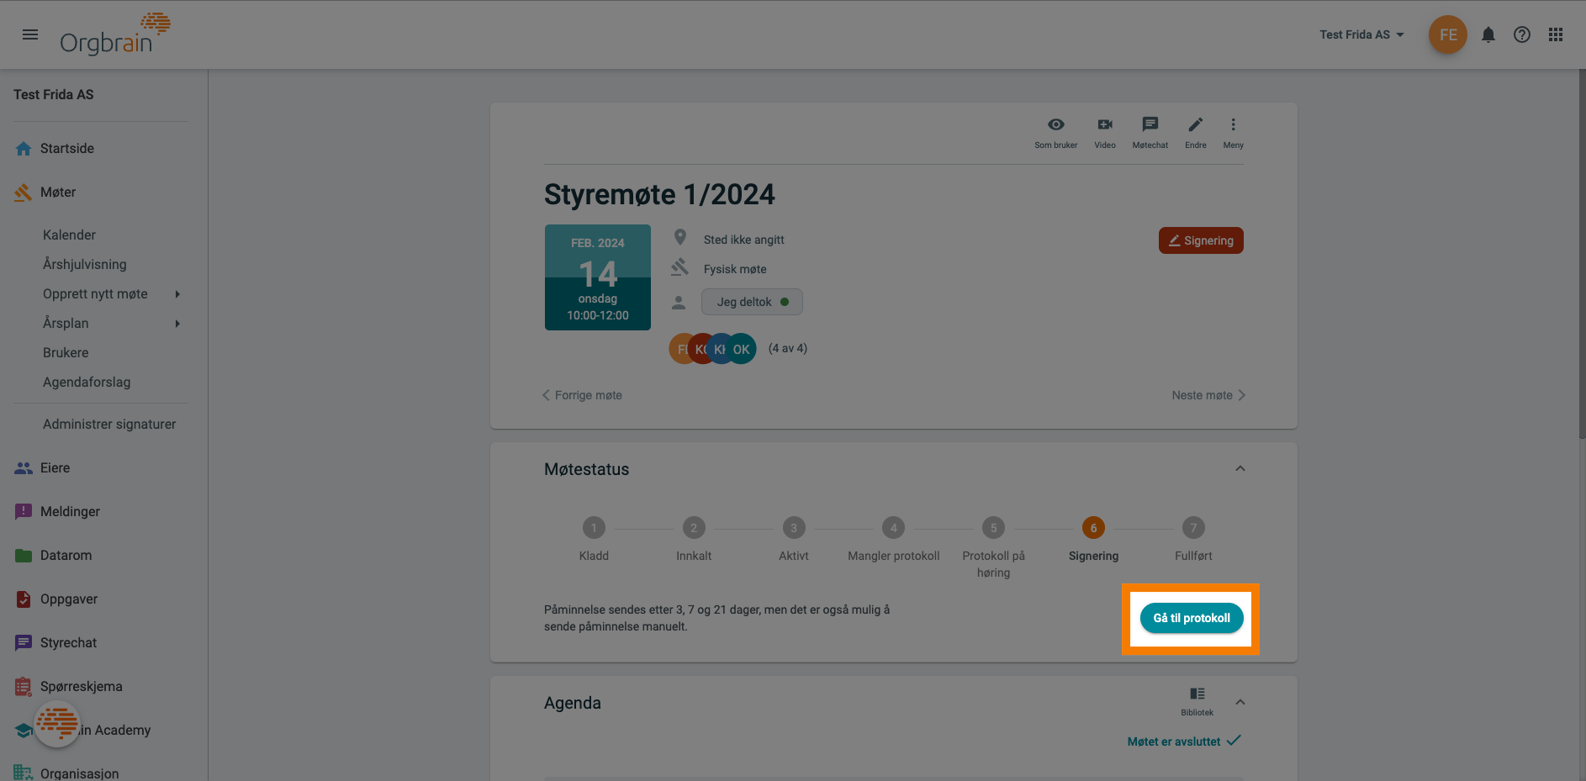Click the Endre pencil icon

coord(1196,124)
